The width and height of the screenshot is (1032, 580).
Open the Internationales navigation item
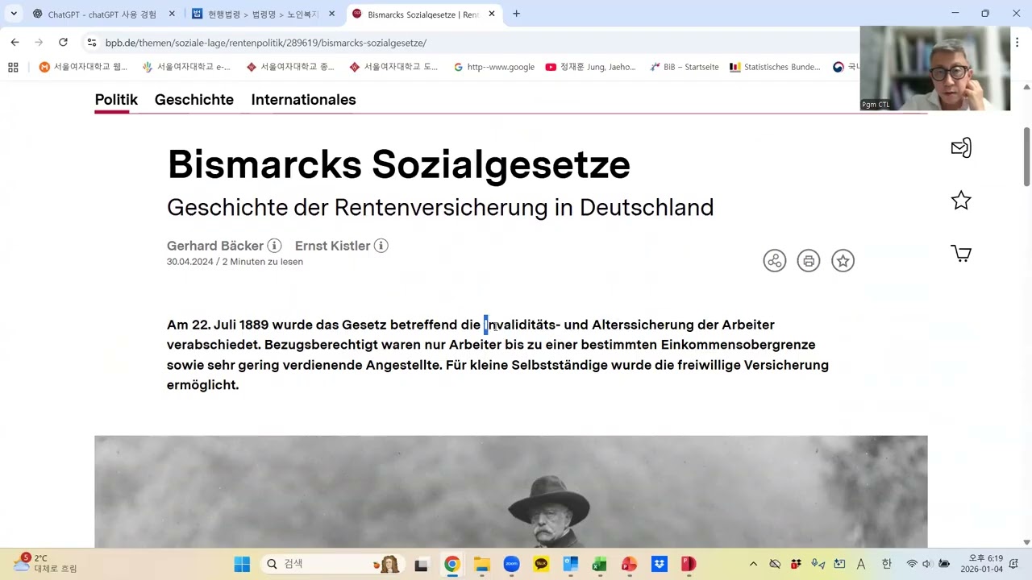coord(303,100)
